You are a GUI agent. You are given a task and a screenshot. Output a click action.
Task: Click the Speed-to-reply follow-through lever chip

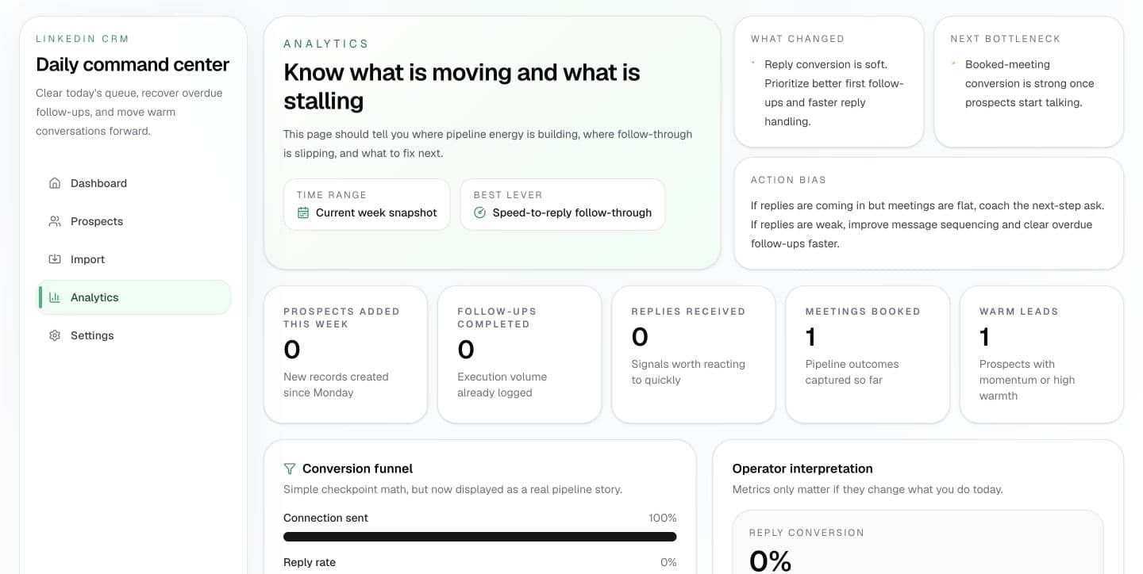coord(563,205)
